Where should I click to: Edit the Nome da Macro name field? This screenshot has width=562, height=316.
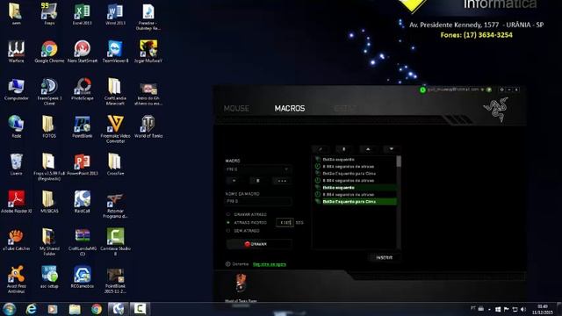pos(258,201)
